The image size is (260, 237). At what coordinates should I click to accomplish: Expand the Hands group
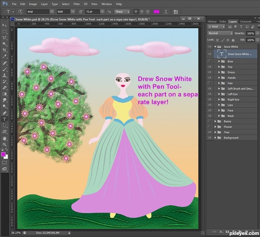[x=219, y=78]
